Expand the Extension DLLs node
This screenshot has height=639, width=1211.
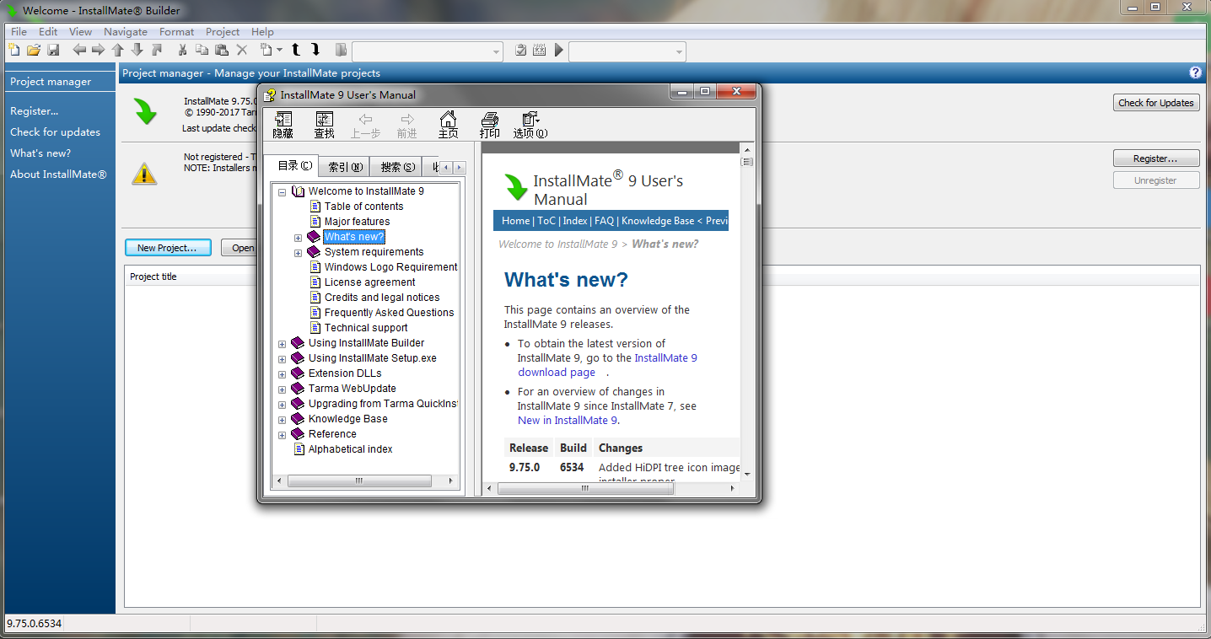[x=282, y=374]
